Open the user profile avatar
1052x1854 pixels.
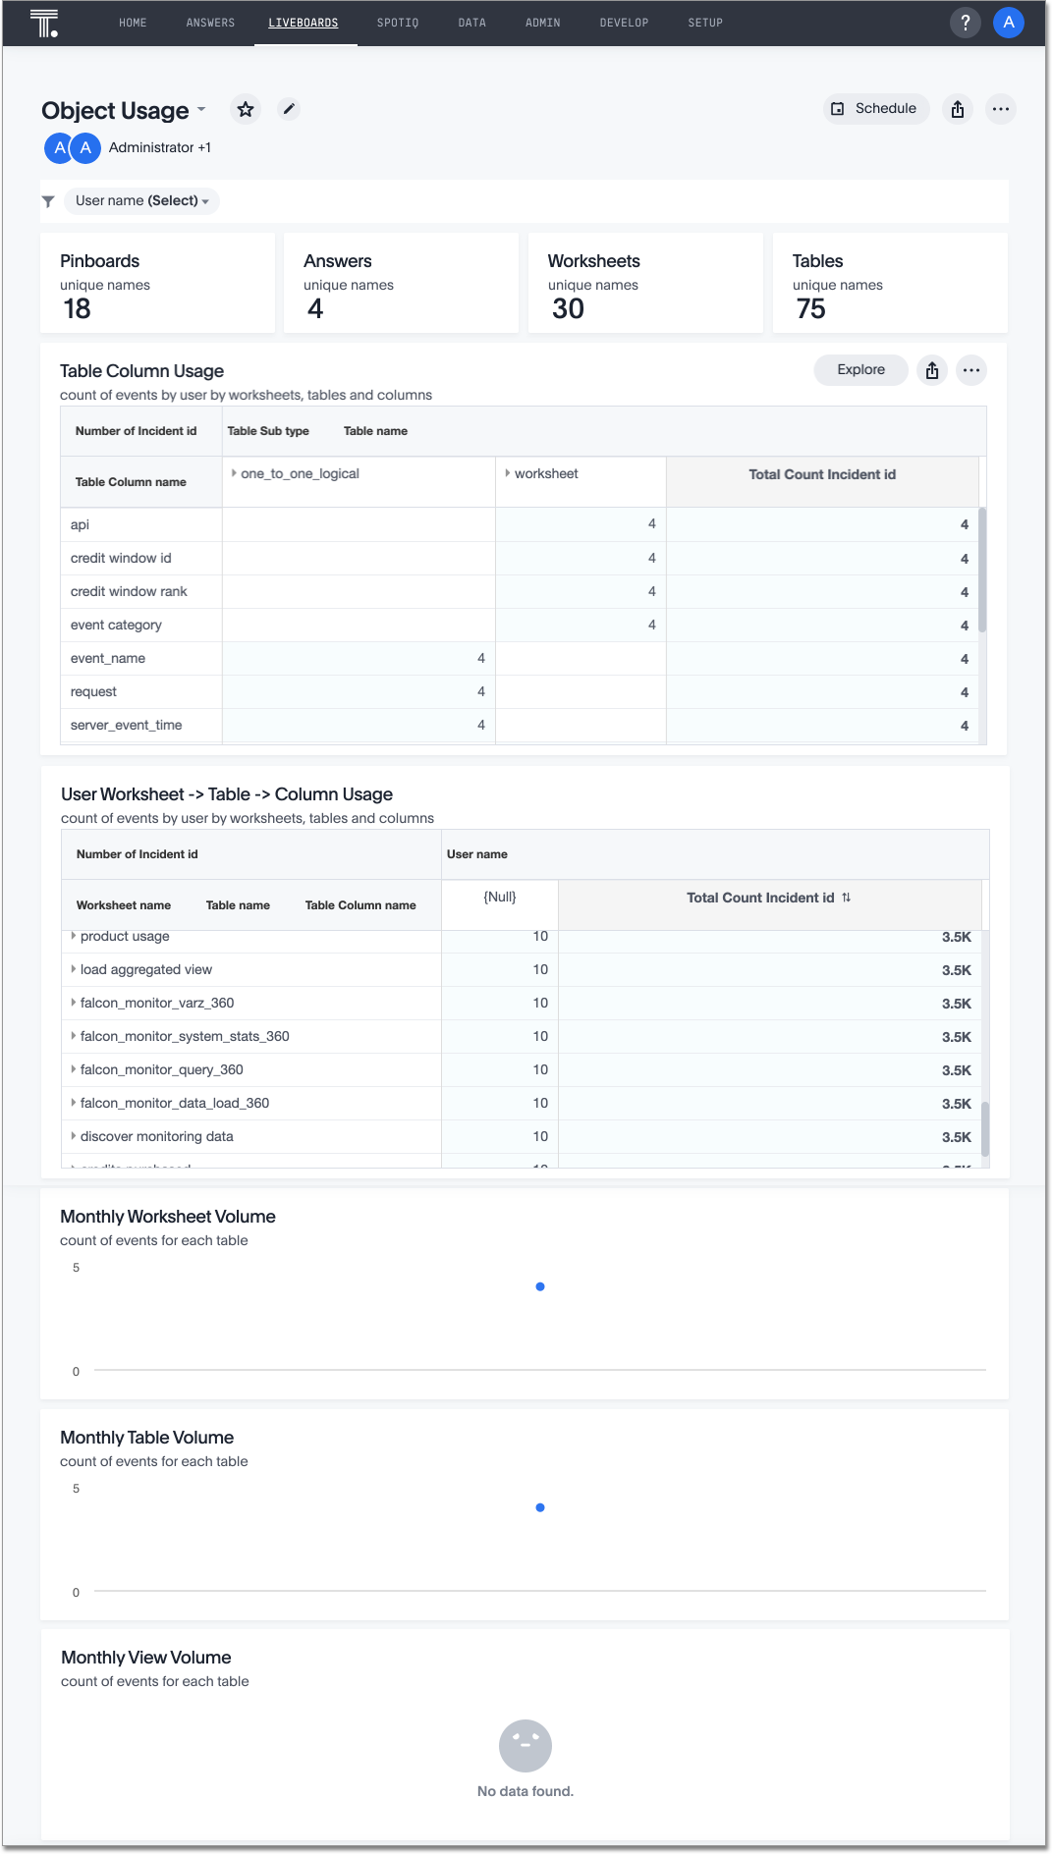pyautogui.click(x=1008, y=23)
